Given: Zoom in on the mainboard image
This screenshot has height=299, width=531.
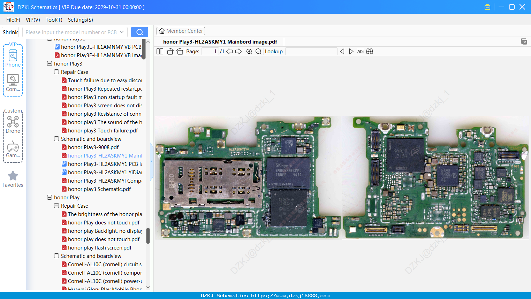Looking at the screenshot, I should (x=249, y=52).
